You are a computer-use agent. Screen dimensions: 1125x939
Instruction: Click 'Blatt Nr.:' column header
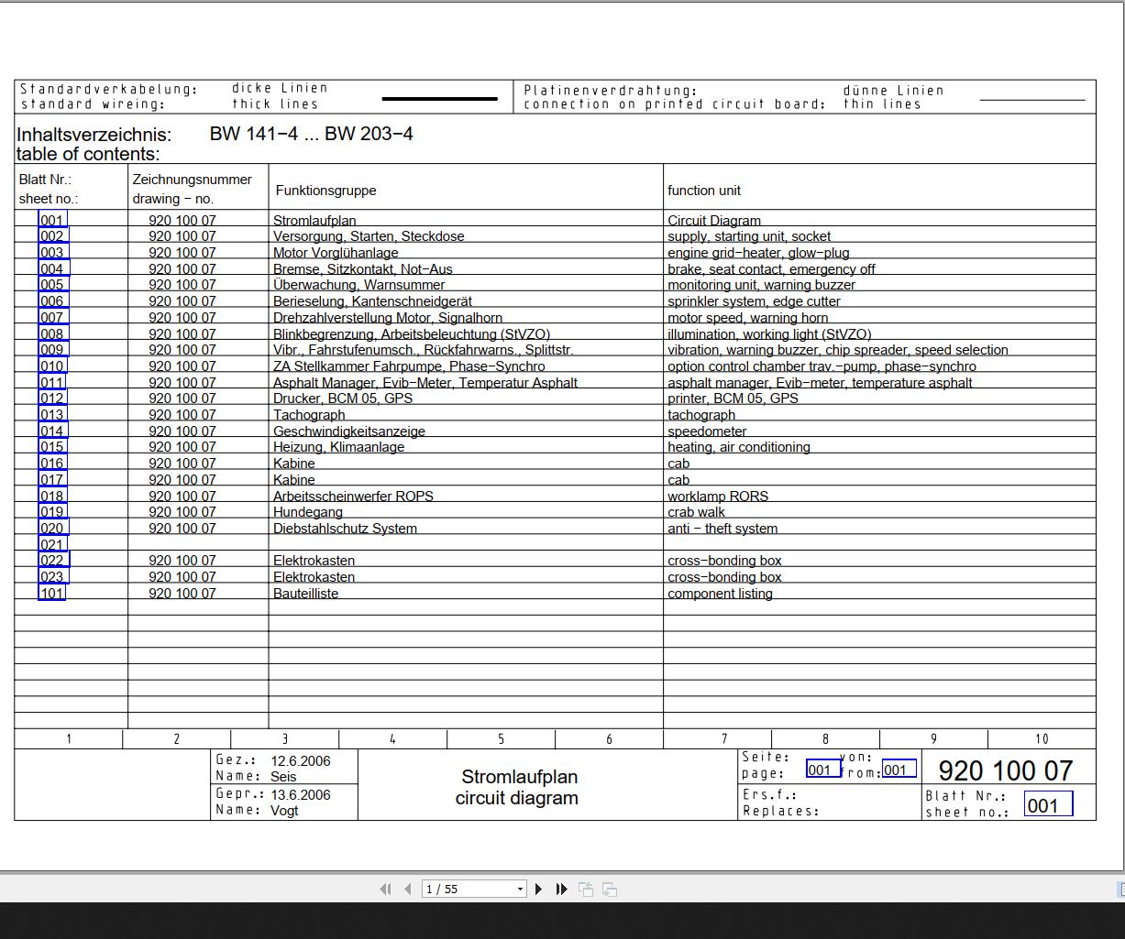[x=45, y=180]
